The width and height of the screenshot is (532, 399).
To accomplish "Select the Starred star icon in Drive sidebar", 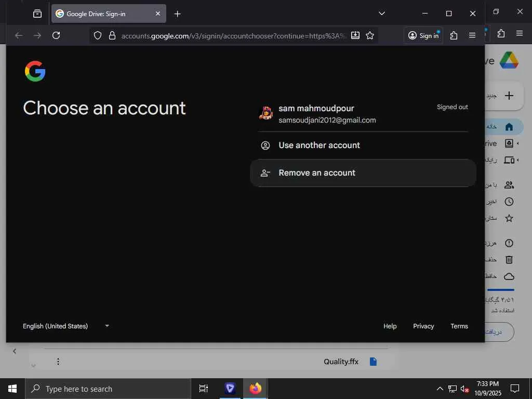I will (509, 218).
